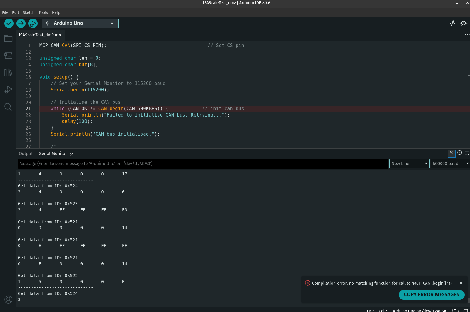
Task: Click the Upload arrow button
Action: tap(21, 23)
